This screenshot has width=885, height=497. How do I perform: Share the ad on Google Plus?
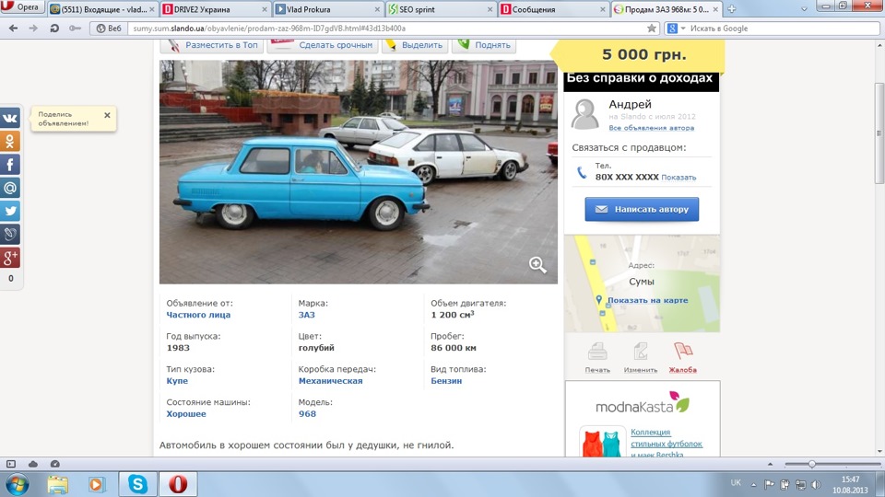(10, 258)
